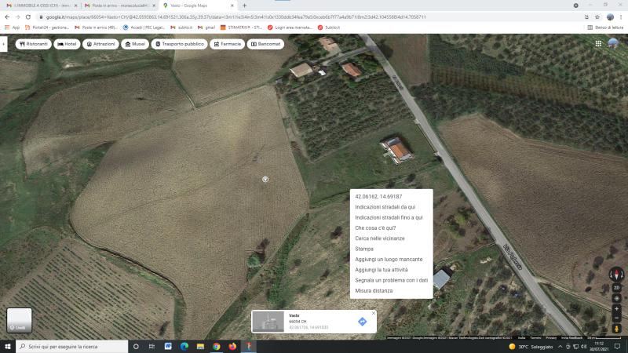Click the browser address bar URL
Screen dimensions: 628x353
coord(235,16)
